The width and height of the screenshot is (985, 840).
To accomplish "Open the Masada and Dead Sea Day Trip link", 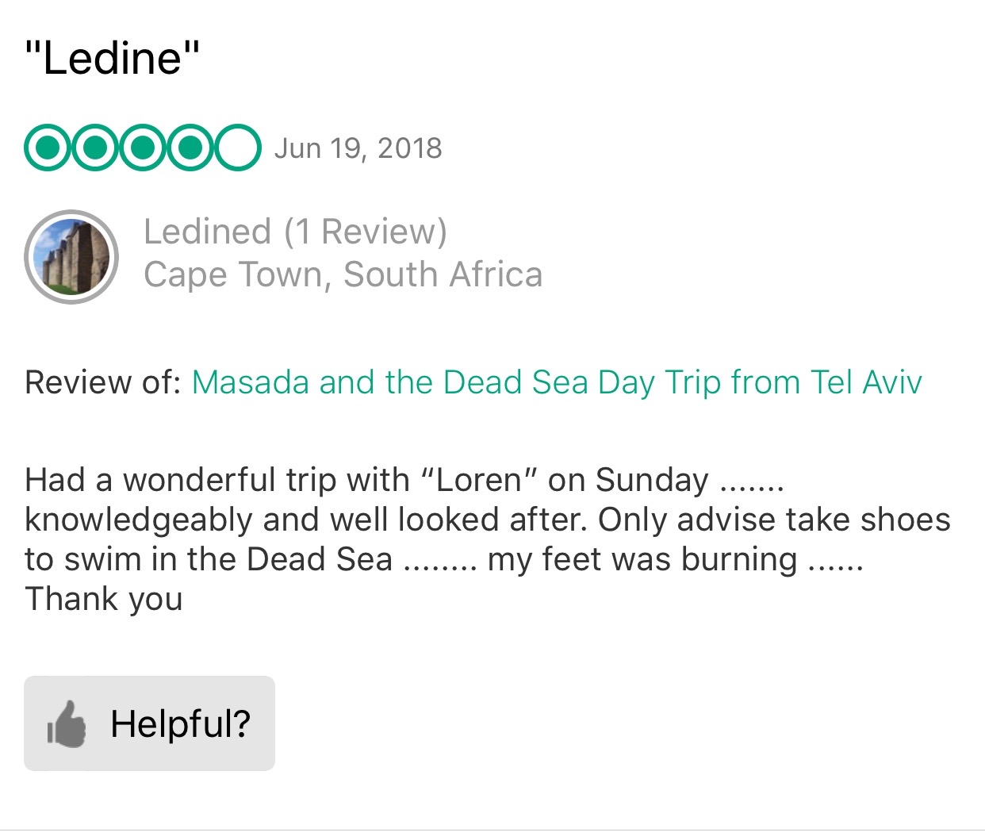I will 557,382.
